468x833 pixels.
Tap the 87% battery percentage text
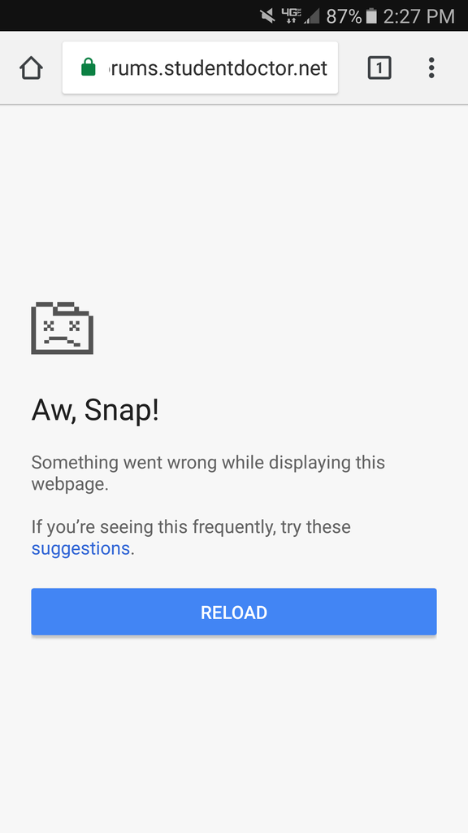pyautogui.click(x=344, y=16)
